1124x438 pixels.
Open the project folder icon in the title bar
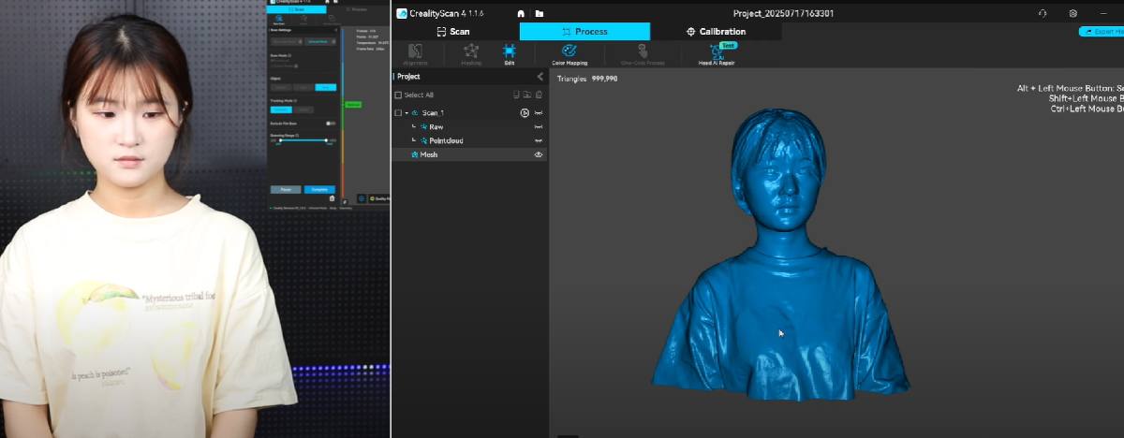(540, 13)
